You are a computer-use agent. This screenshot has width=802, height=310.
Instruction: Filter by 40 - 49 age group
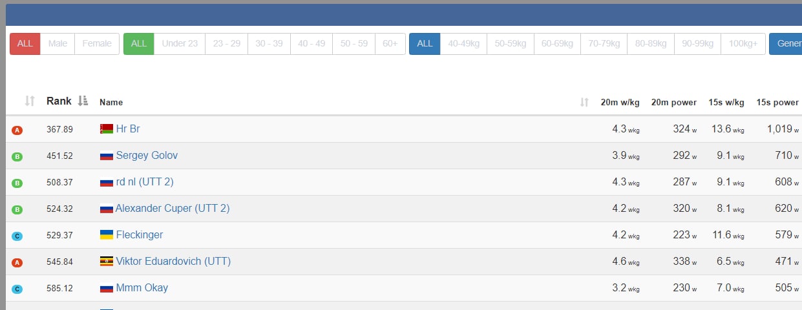311,44
